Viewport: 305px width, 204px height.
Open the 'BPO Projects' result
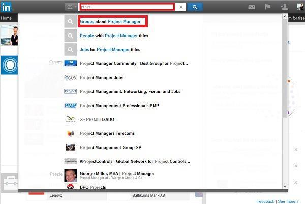click(x=93, y=187)
